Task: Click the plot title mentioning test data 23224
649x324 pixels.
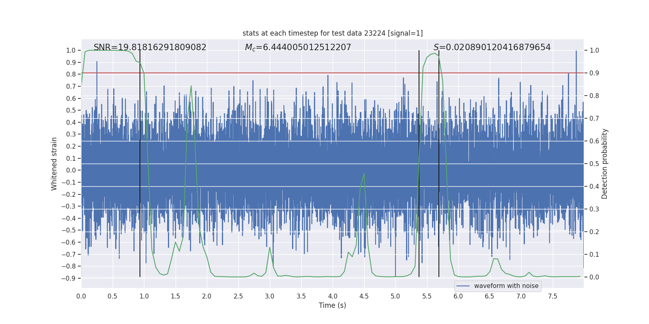Action: click(x=333, y=33)
